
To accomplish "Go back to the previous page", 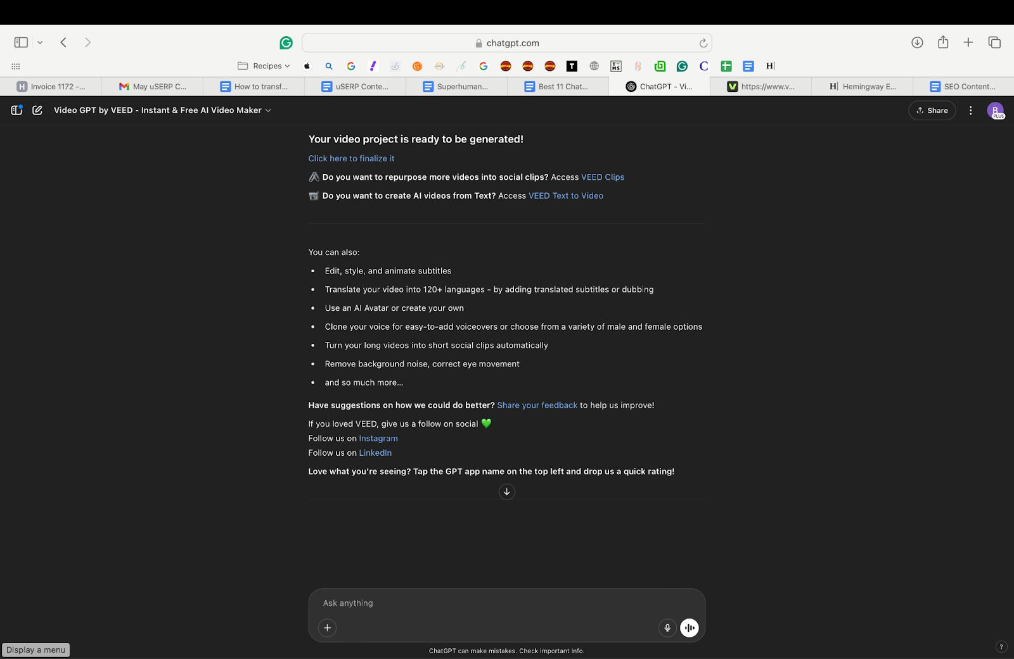I will (x=63, y=42).
